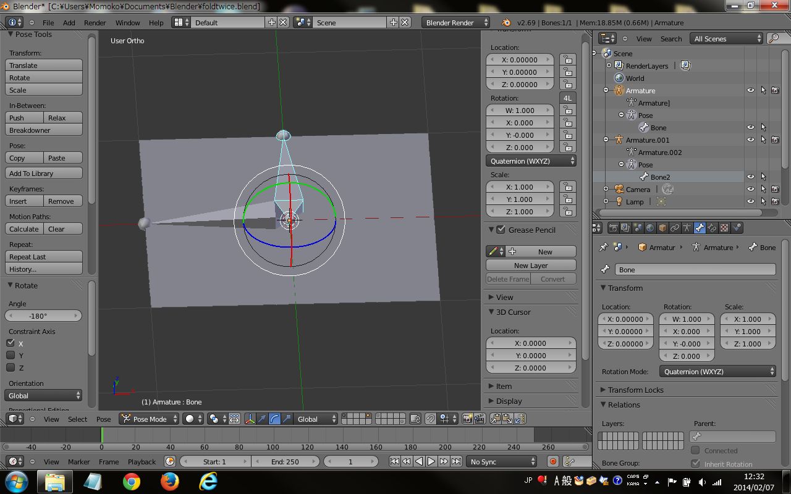Click the grease pencil draw mode icon
This screenshot has height=494, width=791.
click(x=496, y=251)
